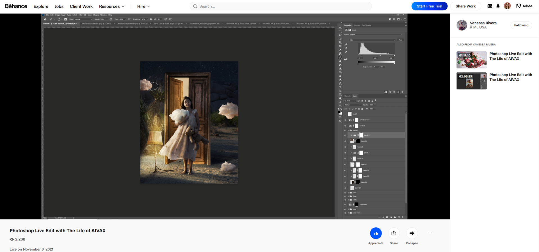Select the Crop tool in Photoshop toolbar
This screenshot has height=252, width=539.
(x=340, y=42)
